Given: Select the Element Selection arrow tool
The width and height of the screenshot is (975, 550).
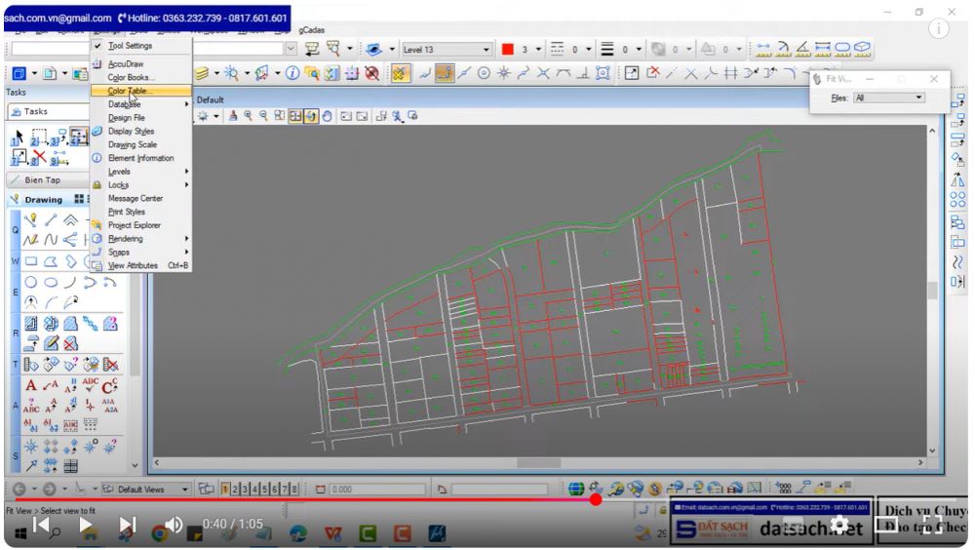Looking at the screenshot, I should coord(19,137).
